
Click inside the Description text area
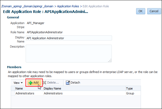[x=69, y=54]
